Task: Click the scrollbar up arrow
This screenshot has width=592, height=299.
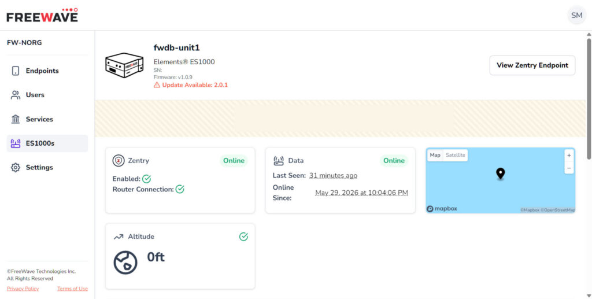Action: pyautogui.click(x=589, y=34)
